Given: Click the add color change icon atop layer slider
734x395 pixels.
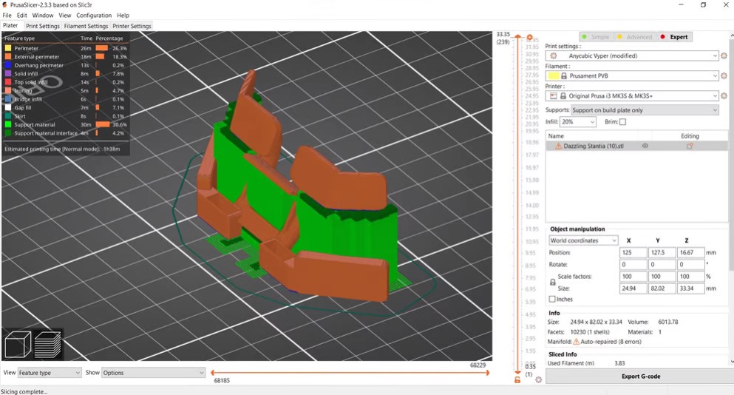Looking at the screenshot, I should (x=529, y=37).
